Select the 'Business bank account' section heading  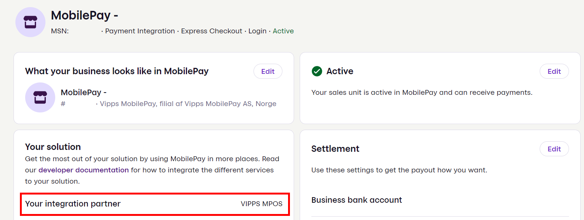pos(356,200)
